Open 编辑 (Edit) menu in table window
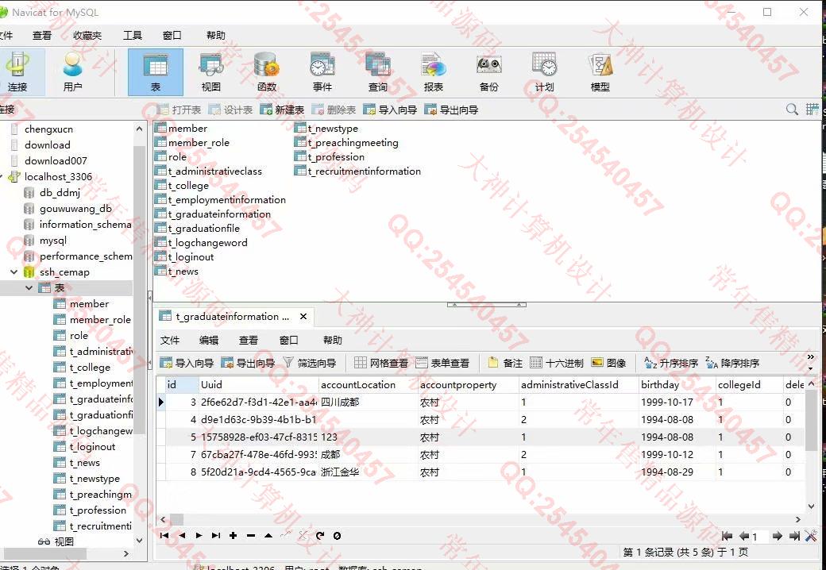Image resolution: width=826 pixels, height=570 pixels. pos(209,340)
